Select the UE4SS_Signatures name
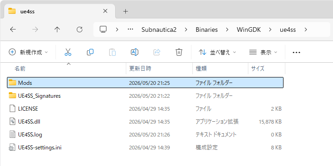Screen dimensions: 333x166 [x=39, y=96]
